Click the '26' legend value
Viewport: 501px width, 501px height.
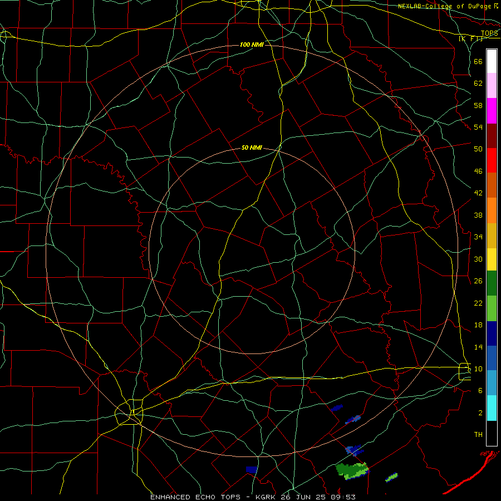coord(478,281)
